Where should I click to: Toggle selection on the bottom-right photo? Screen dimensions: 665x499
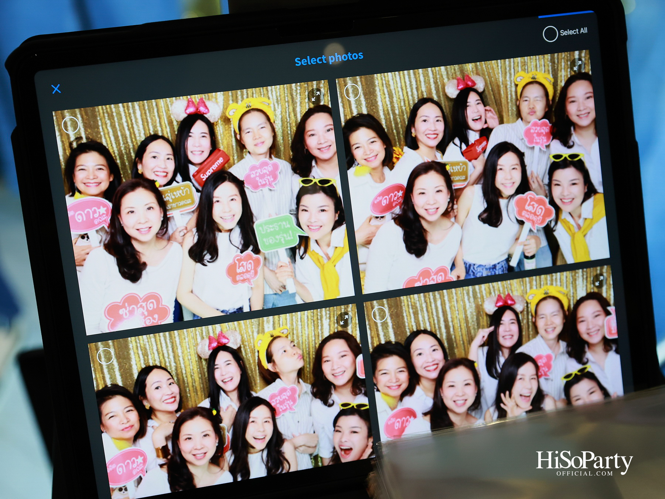(x=379, y=315)
